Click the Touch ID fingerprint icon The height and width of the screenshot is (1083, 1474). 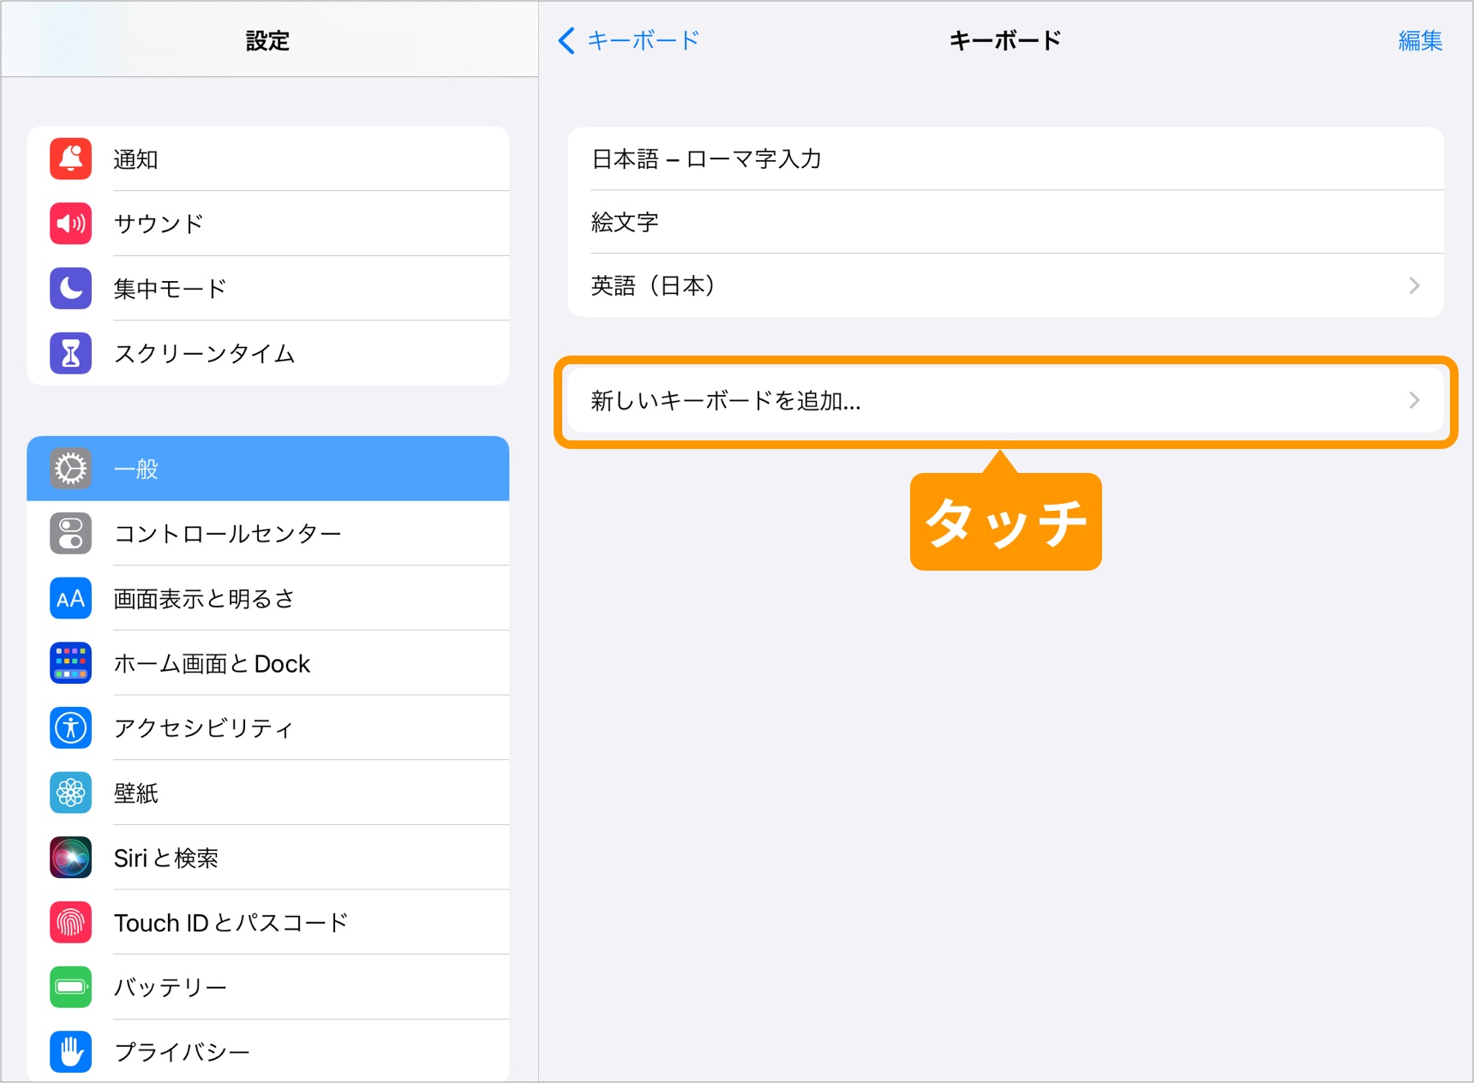pos(70,922)
